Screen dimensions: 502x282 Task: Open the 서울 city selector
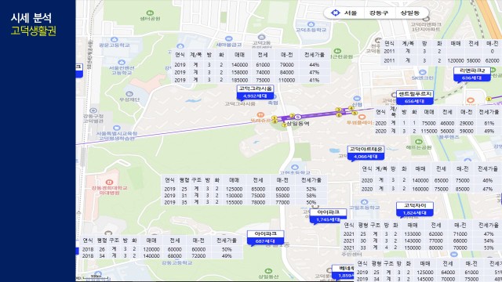click(x=351, y=13)
